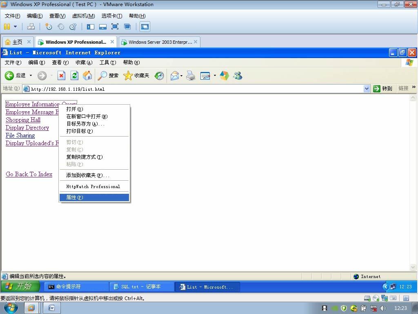Go to the IE home page icon
418x314 pixels.
[87, 76]
